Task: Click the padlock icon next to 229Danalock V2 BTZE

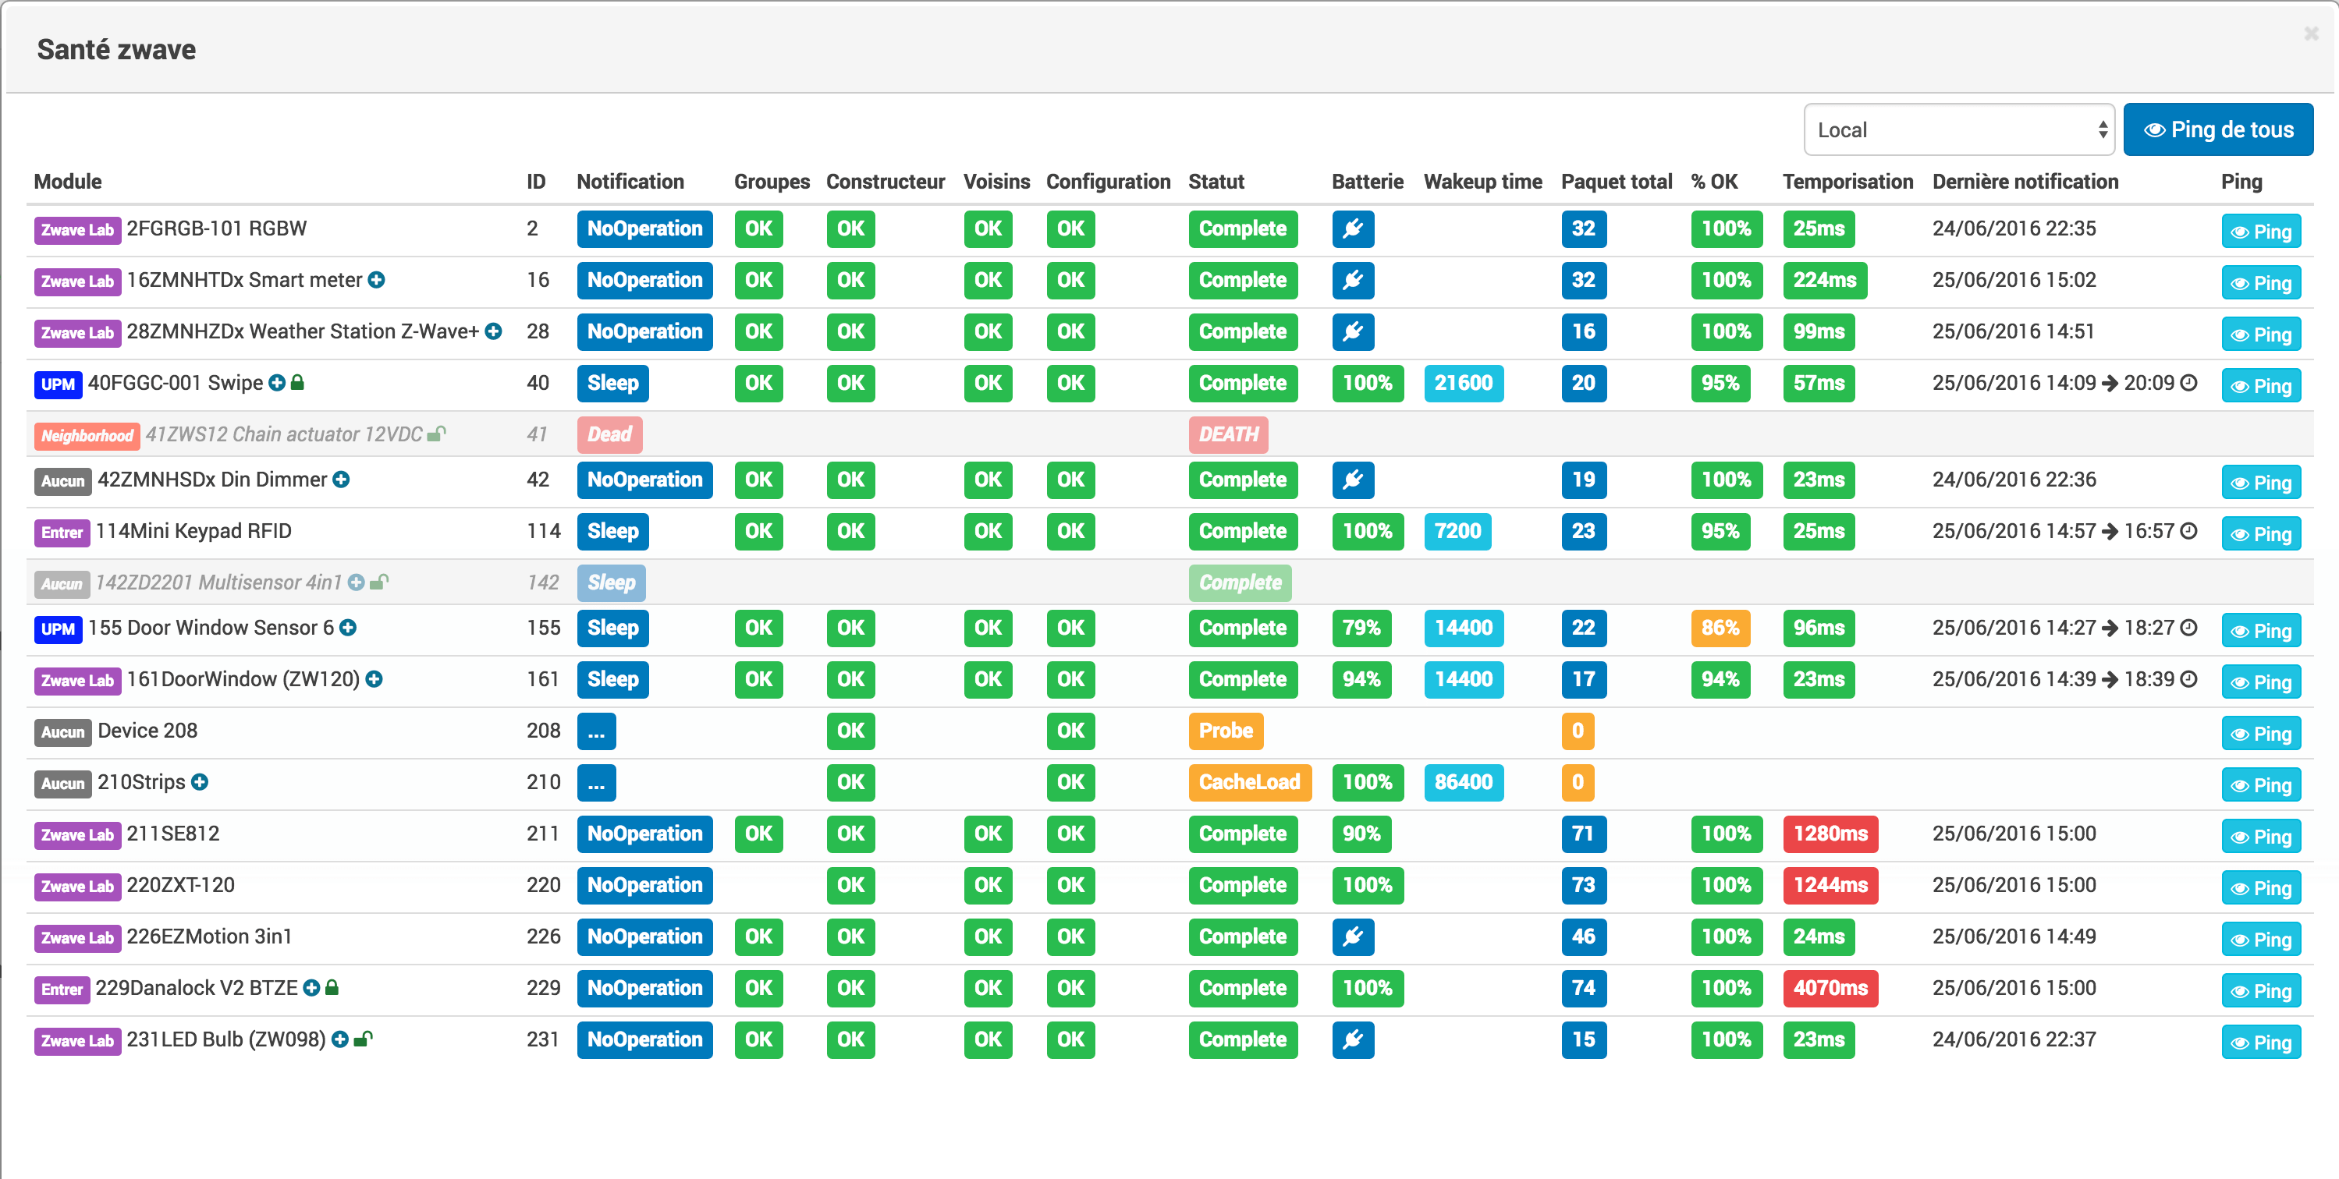Action: point(332,987)
